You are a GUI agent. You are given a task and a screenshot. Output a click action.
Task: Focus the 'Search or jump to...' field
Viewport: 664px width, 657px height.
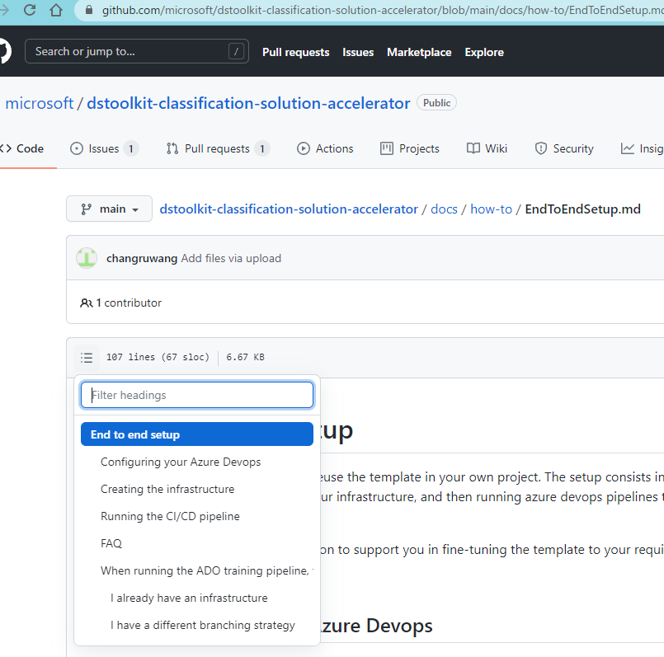(136, 51)
